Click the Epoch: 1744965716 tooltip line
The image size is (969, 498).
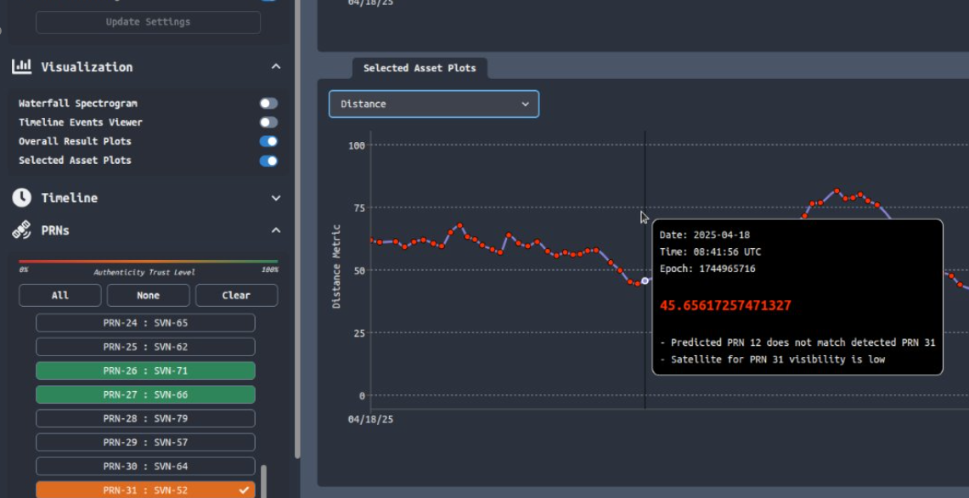[x=707, y=269]
